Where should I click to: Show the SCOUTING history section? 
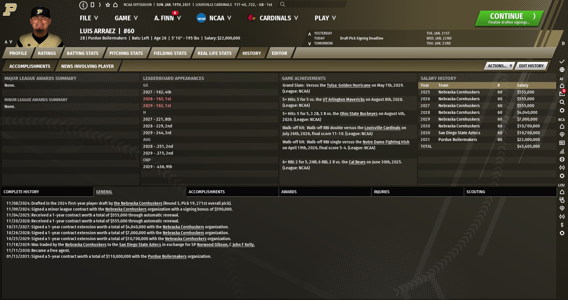click(510, 192)
